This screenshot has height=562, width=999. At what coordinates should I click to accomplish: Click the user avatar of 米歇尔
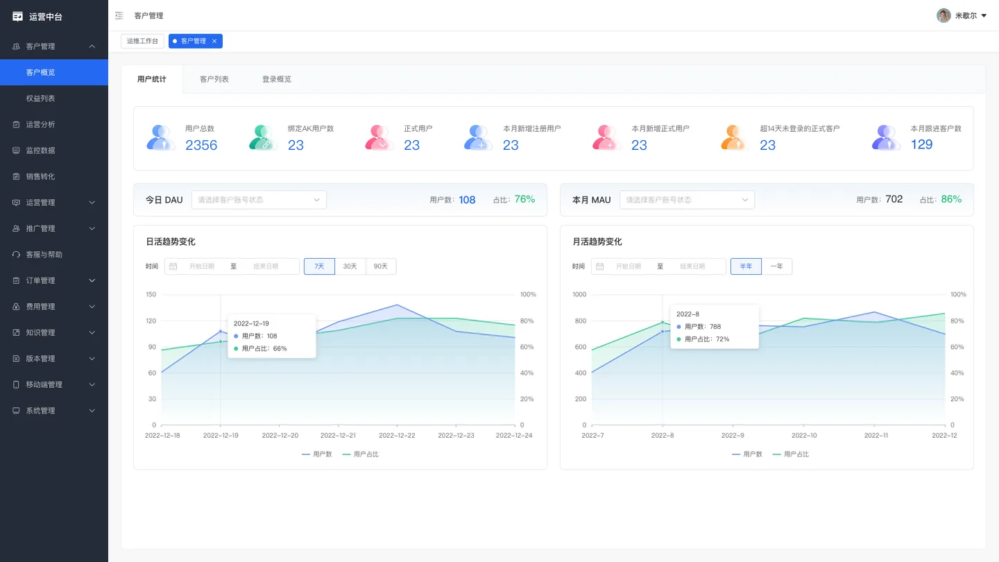coord(943,15)
